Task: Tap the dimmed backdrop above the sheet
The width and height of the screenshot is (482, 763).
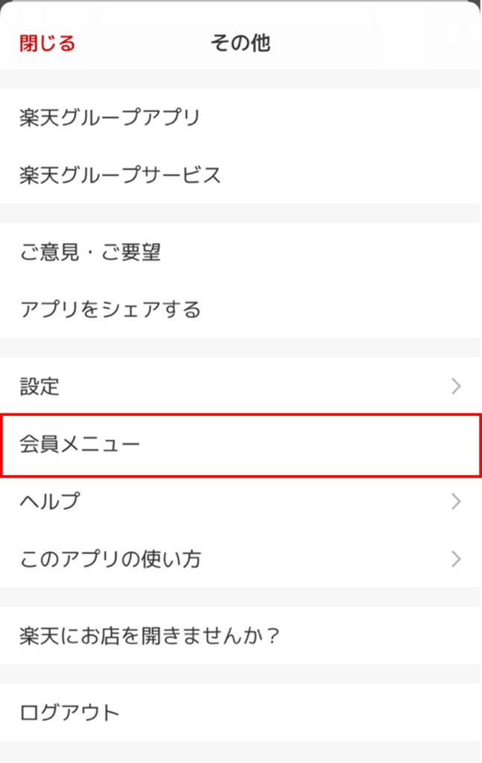Action: 240,4
